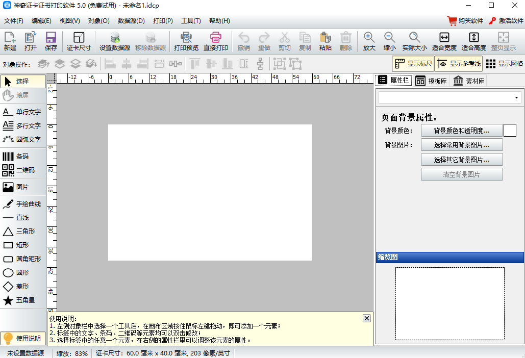Open 证卡尺寸 card size settings
525x358 pixels.
79,41
